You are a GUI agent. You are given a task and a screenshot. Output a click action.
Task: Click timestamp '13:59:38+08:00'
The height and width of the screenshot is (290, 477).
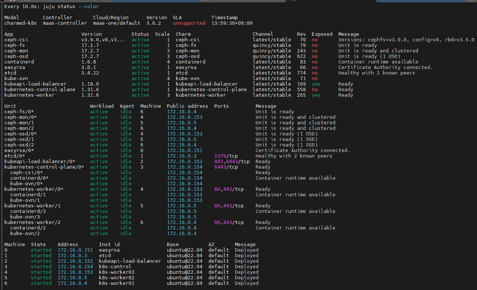coord(232,23)
